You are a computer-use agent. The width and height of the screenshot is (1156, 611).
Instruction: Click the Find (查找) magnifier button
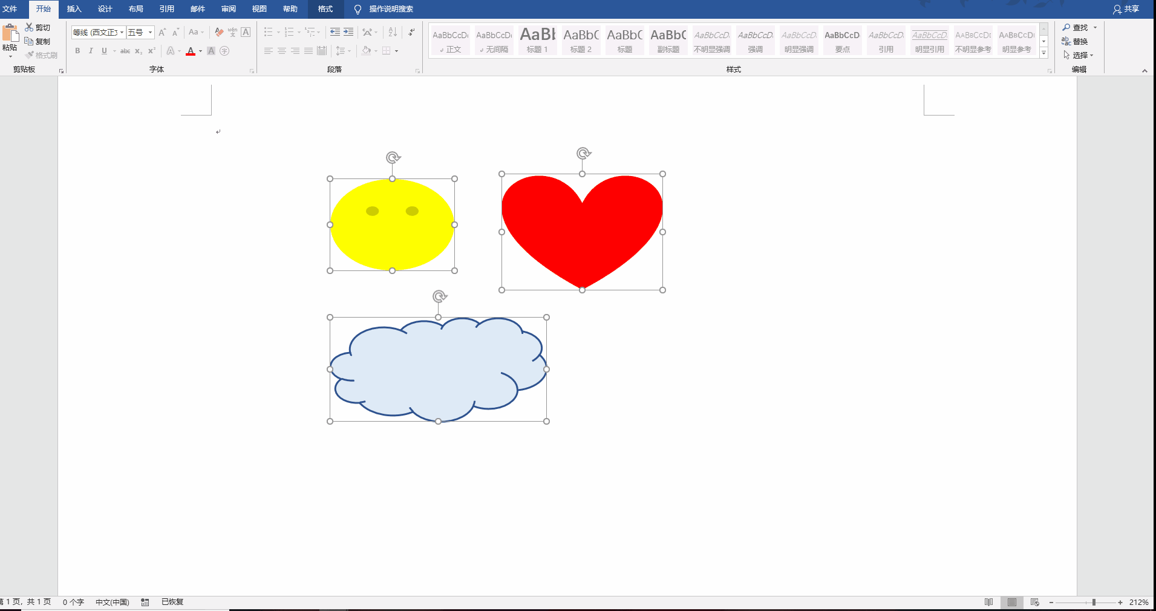click(x=1076, y=28)
